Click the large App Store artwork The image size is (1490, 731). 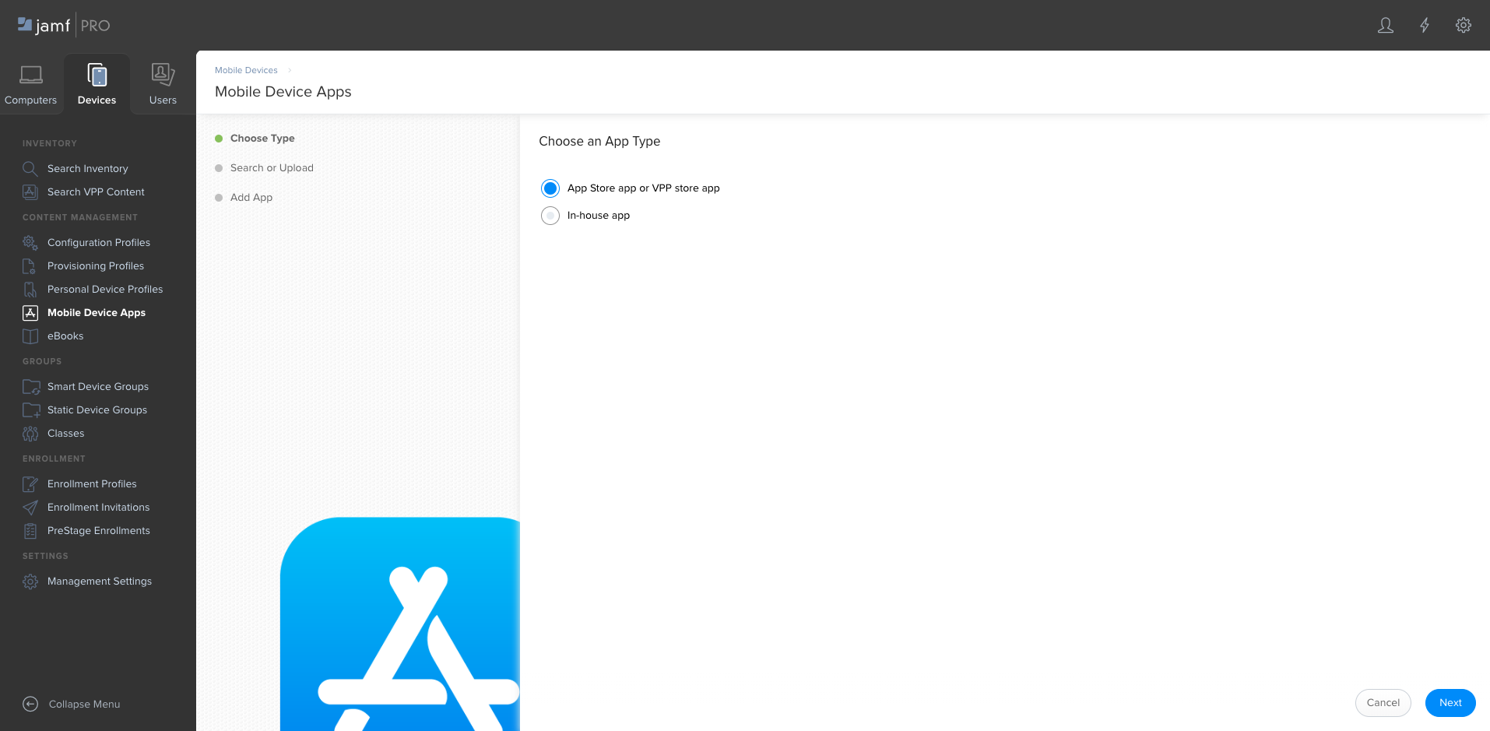[400, 624]
